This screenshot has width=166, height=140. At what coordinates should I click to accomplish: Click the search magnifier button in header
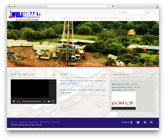point(147,12)
